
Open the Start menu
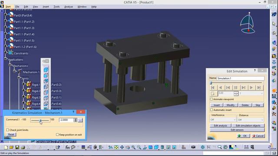tap(8, 7)
